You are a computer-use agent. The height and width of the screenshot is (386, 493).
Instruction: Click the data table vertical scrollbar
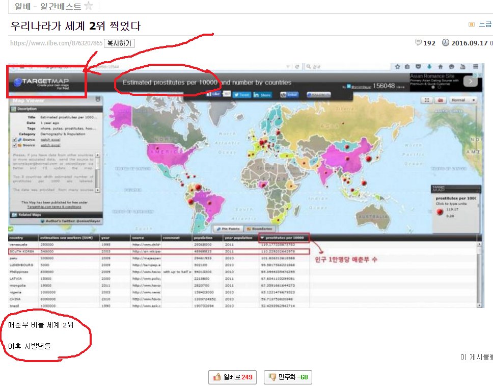[479, 274]
